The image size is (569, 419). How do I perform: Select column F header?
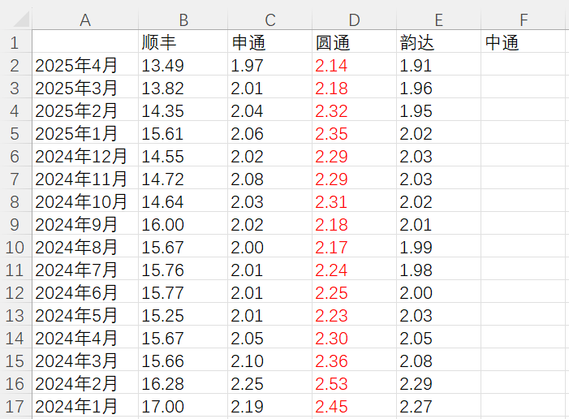coord(524,19)
